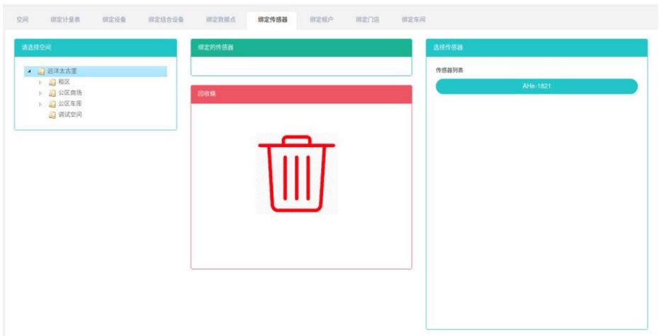Switch to the 绑定门店 tab
The height and width of the screenshot is (336, 659).
366,19
